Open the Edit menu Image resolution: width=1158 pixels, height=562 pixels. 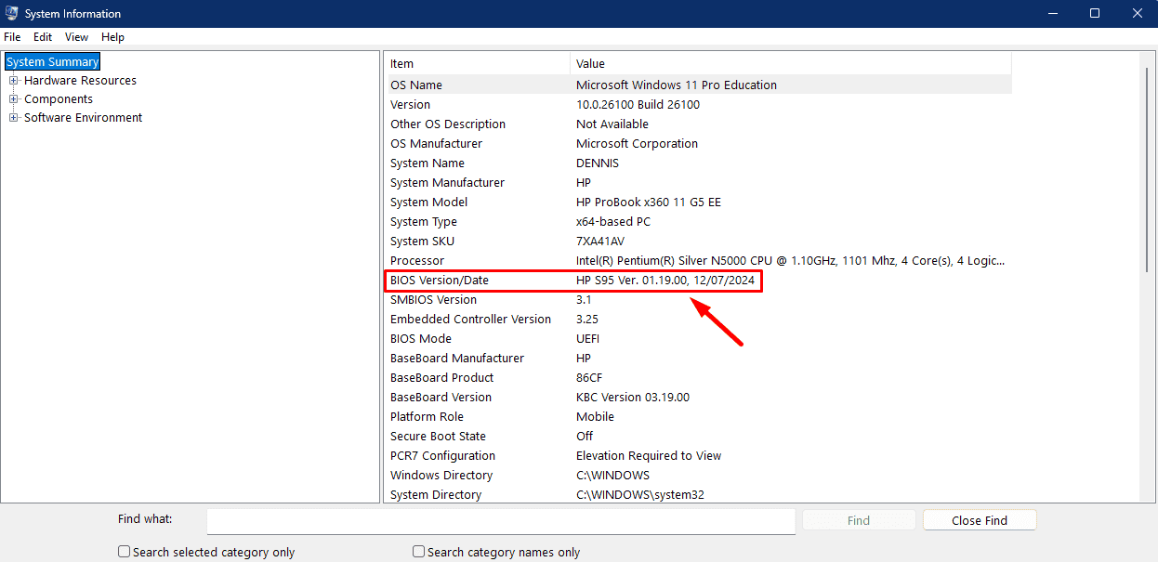(42, 37)
